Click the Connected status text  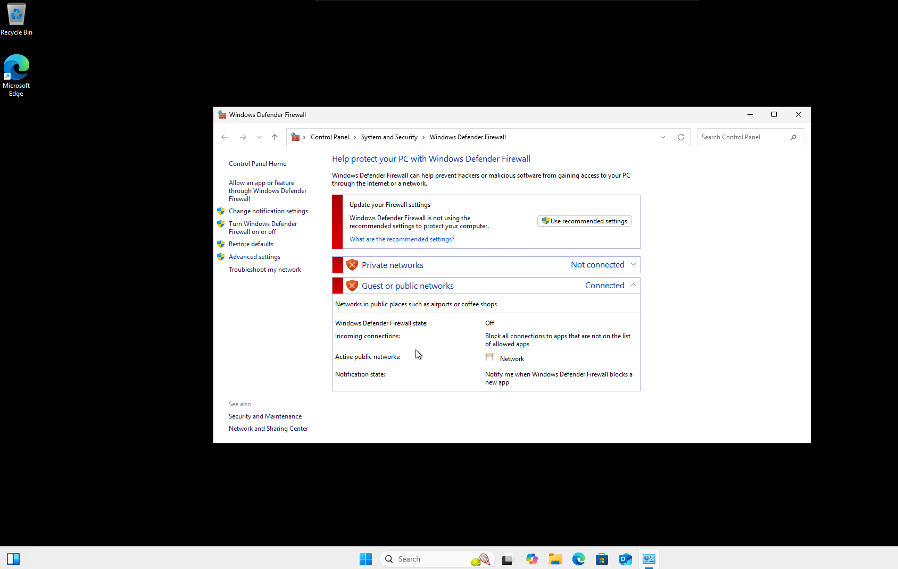click(605, 285)
